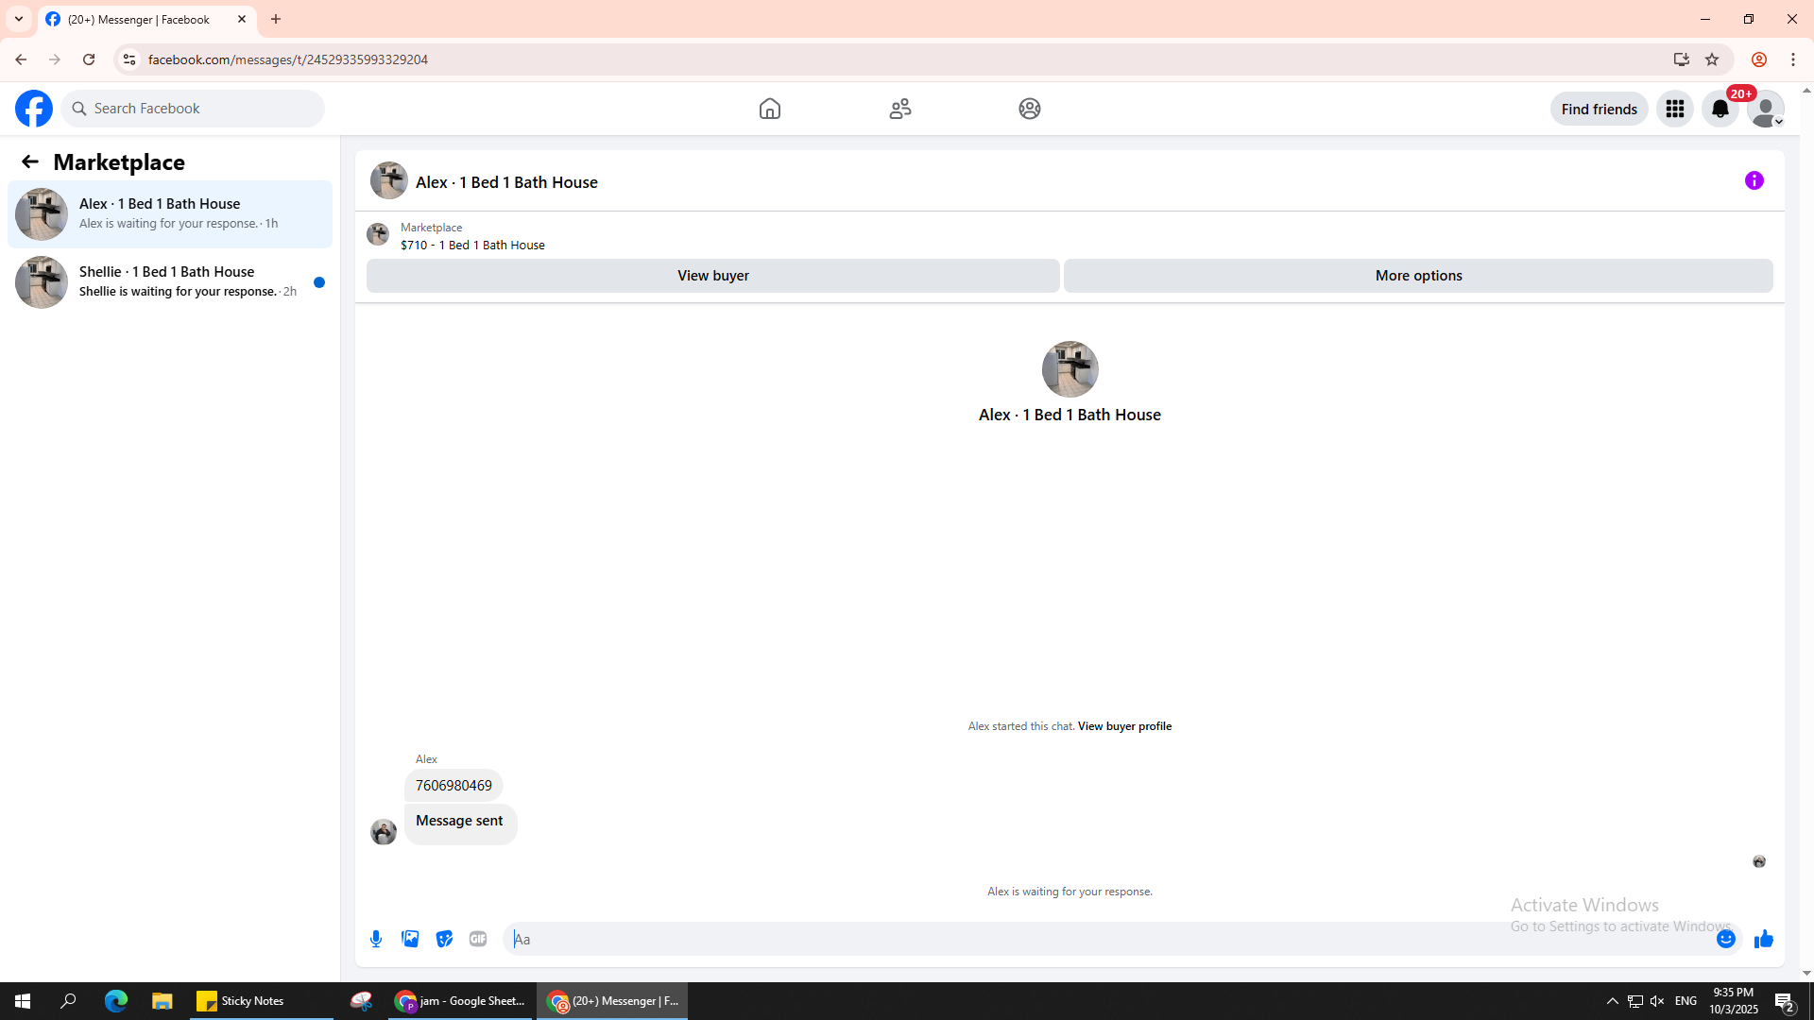Open the Facebook menu grid icon

(x=1675, y=109)
